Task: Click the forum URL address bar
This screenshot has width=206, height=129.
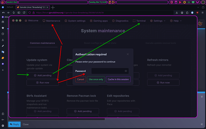Action: point(101,13)
